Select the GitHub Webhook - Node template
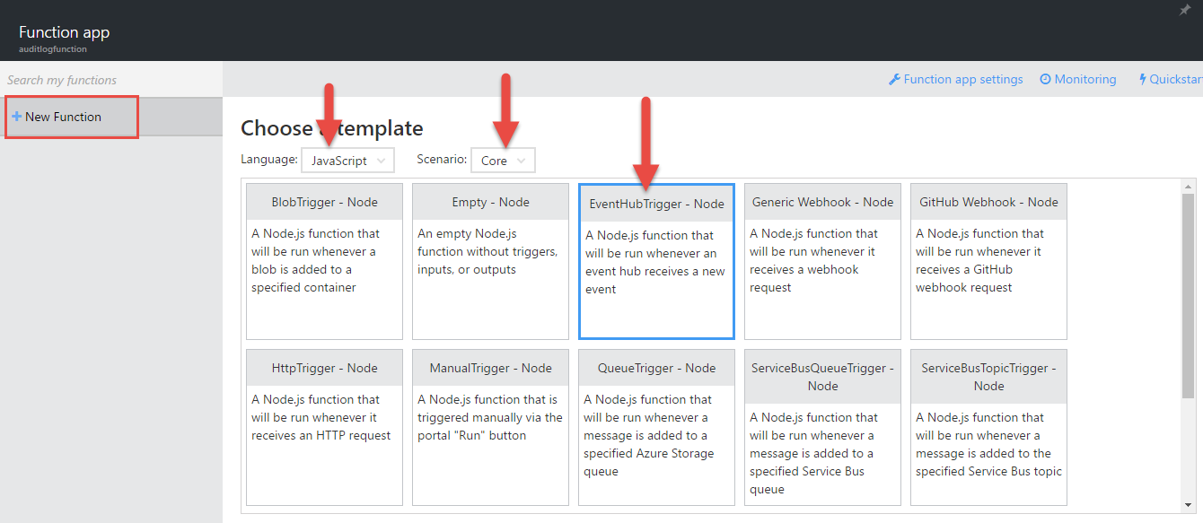 click(988, 261)
